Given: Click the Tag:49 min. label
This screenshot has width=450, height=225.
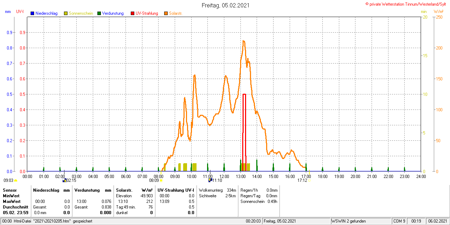Looking at the screenshot, I should tap(126, 207).
